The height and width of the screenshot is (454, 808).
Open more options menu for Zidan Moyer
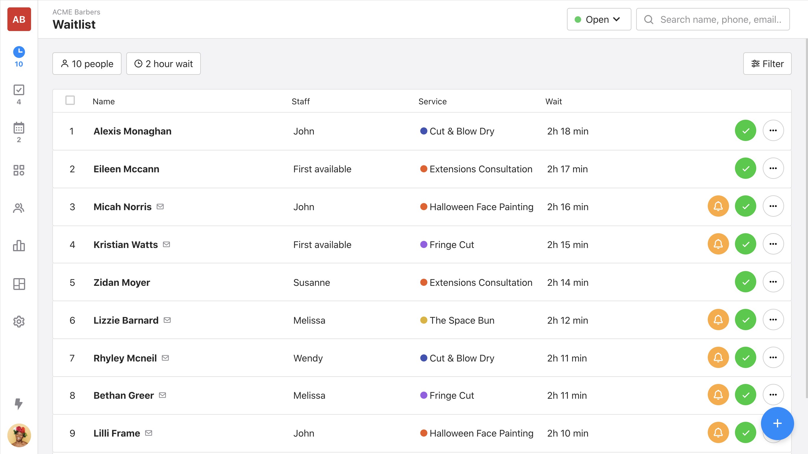773,282
